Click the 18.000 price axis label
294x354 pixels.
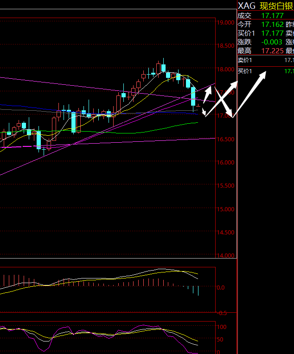pyautogui.click(x=225, y=70)
